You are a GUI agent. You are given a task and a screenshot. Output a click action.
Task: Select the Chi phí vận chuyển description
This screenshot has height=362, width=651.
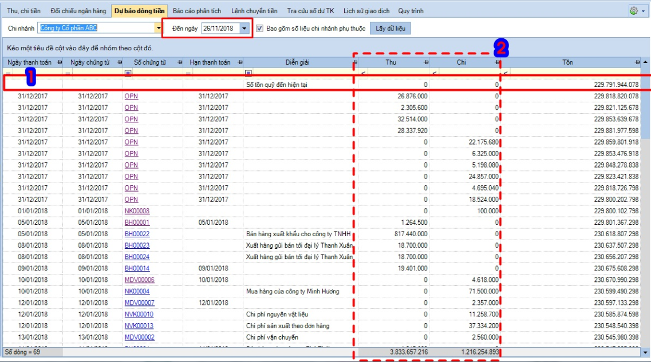pos(272,337)
